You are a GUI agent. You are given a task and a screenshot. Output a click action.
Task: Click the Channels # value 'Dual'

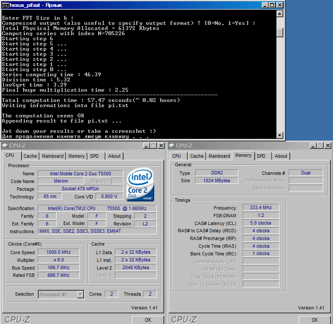point(306,173)
